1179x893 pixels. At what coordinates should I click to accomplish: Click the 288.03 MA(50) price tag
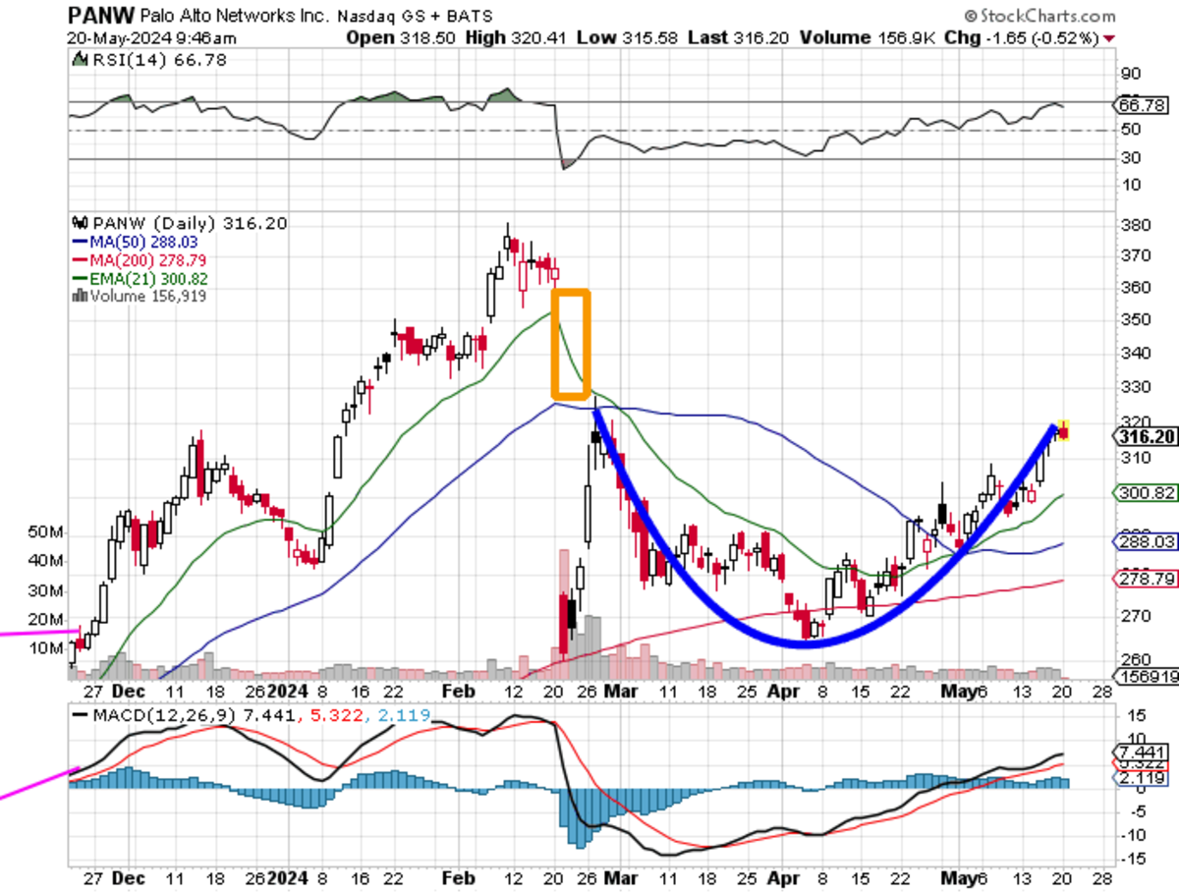coord(1145,540)
